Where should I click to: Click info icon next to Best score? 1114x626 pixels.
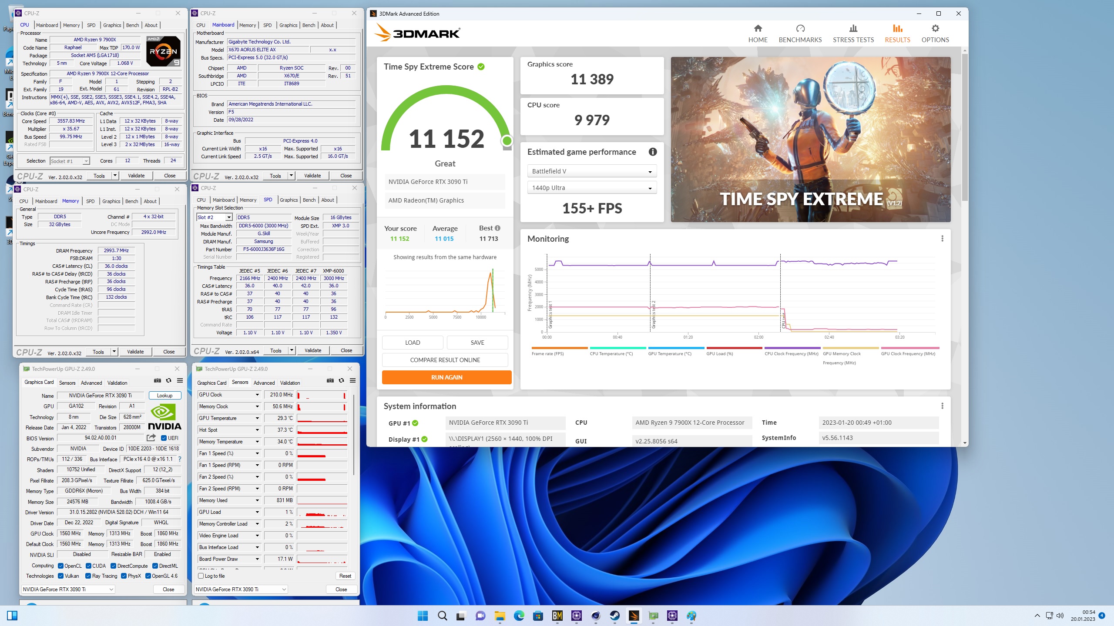[497, 228]
